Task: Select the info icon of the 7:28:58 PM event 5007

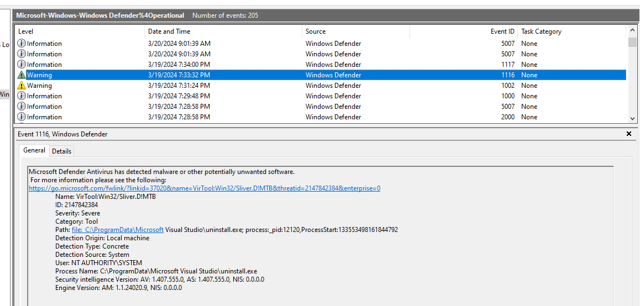Action: (22, 107)
